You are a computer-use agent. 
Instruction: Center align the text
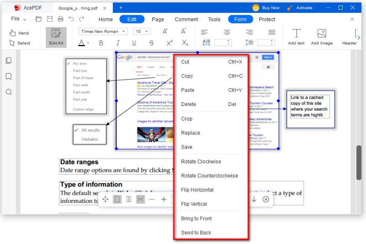(226, 32)
